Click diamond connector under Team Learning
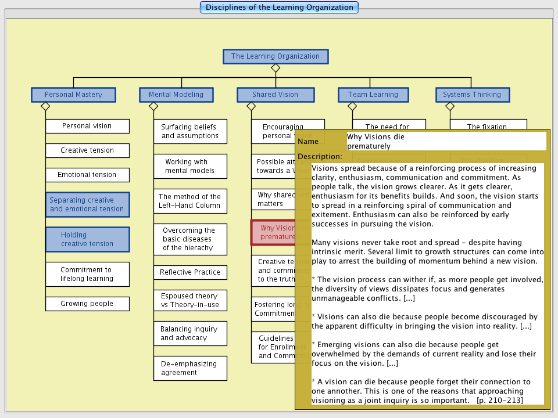This screenshot has width=558, height=418. click(x=352, y=106)
